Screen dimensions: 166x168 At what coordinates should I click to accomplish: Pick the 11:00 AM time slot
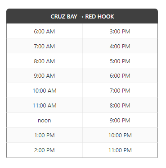[44, 105]
